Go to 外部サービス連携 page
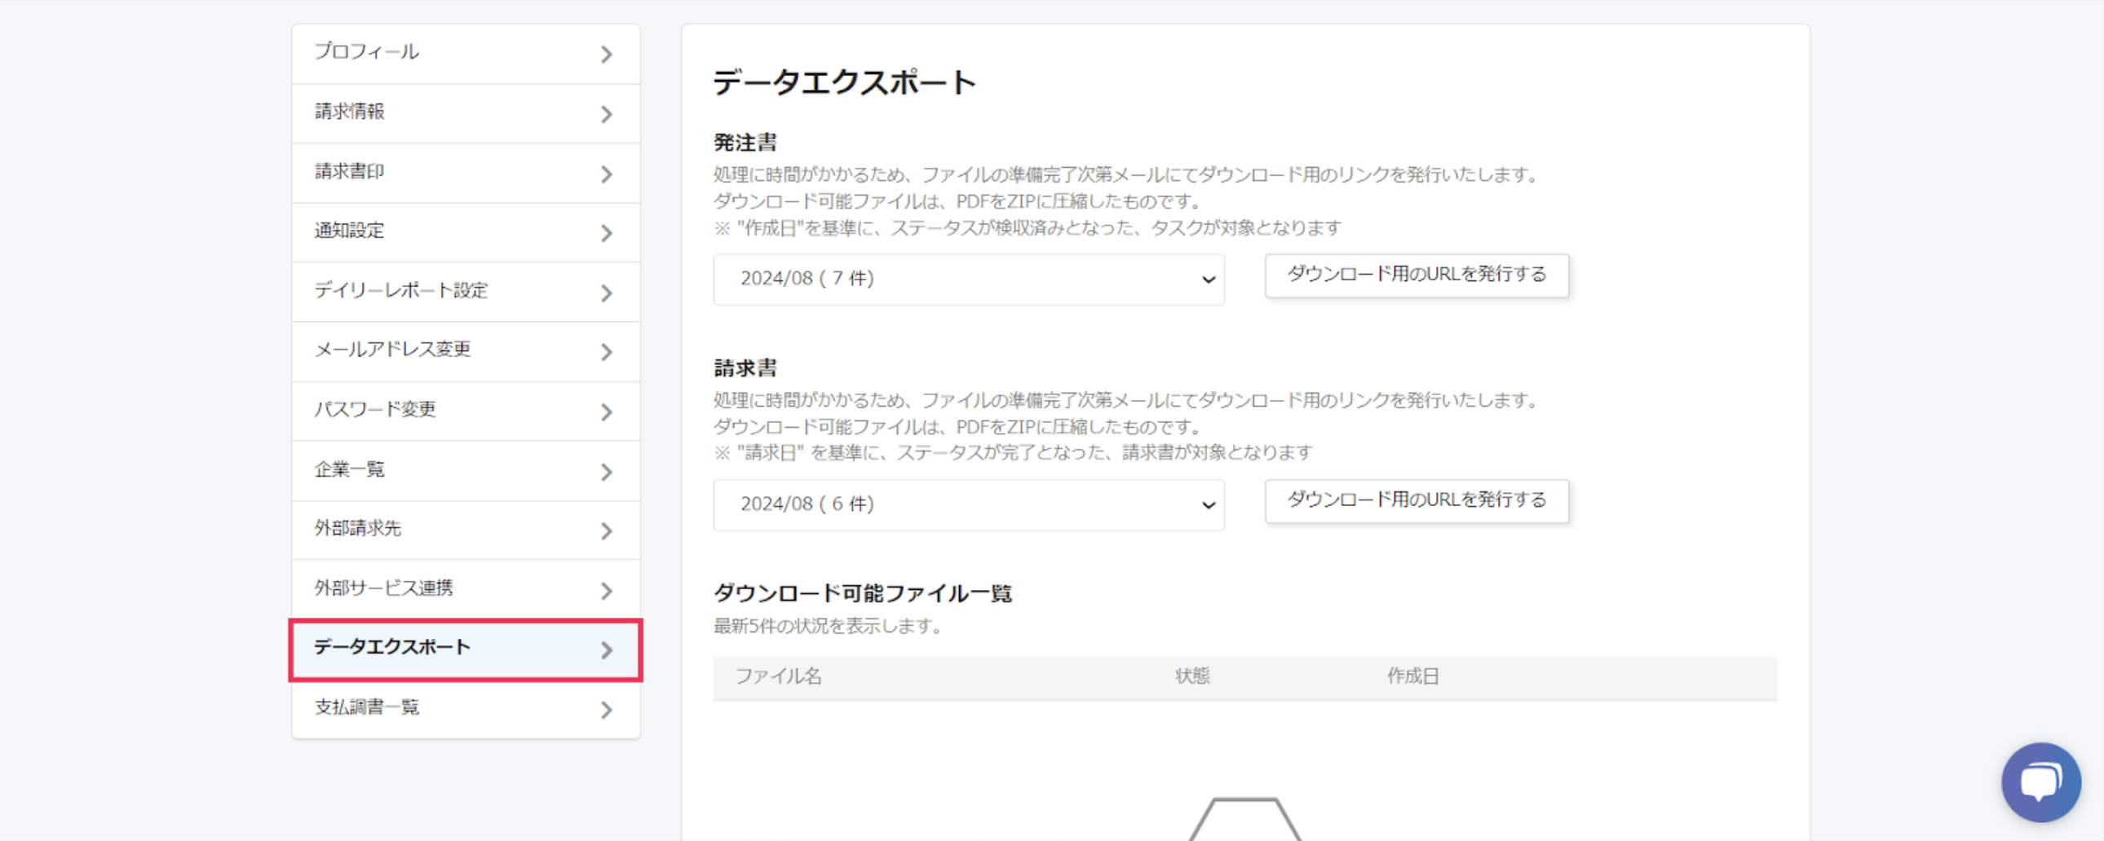 [466, 589]
